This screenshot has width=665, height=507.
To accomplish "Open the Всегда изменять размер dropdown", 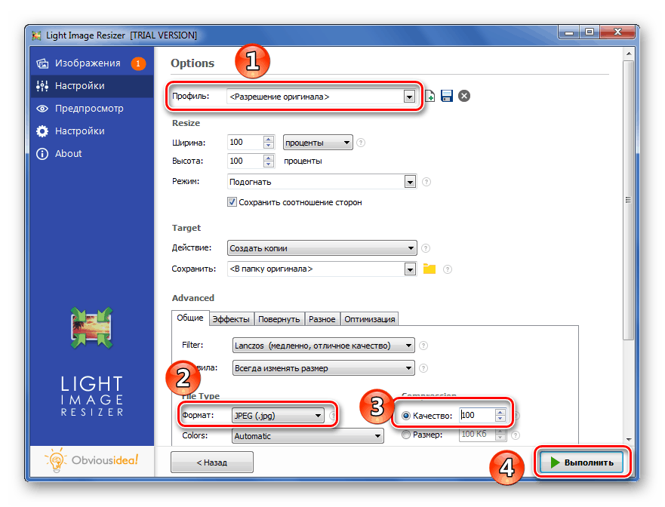I will coord(324,368).
